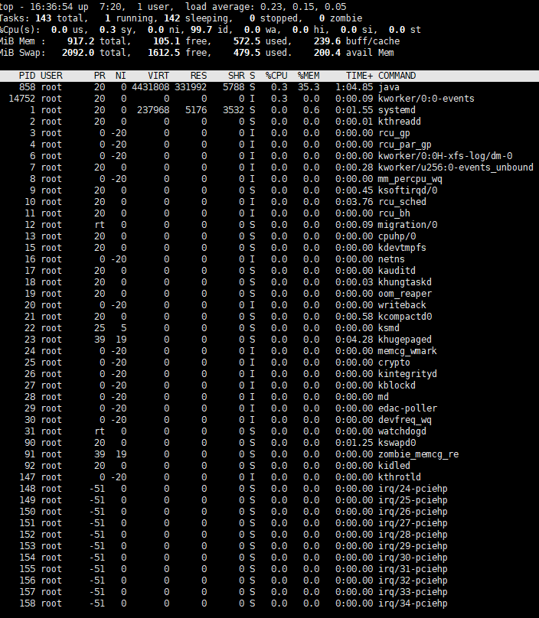Click the COMMAND column header
Viewport: 539px width, 618px height.
(397, 76)
